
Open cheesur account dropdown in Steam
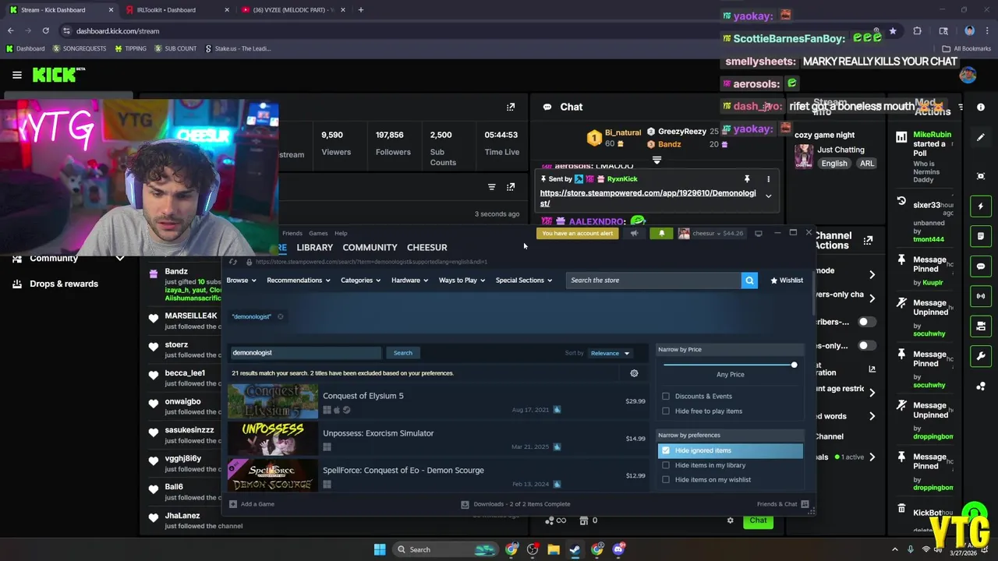pos(711,233)
